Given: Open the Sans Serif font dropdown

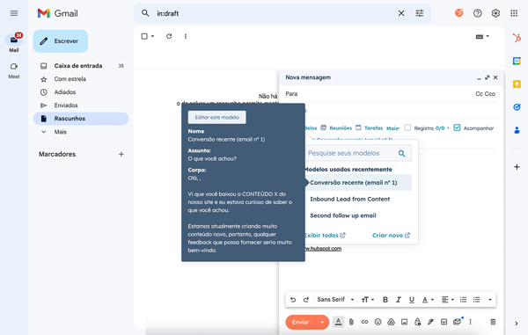Looking at the screenshot, I should pyautogui.click(x=335, y=299).
